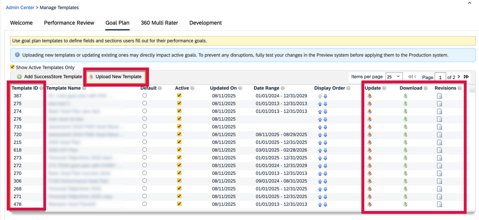Open the 360 Multi Rater tab

pyautogui.click(x=159, y=23)
